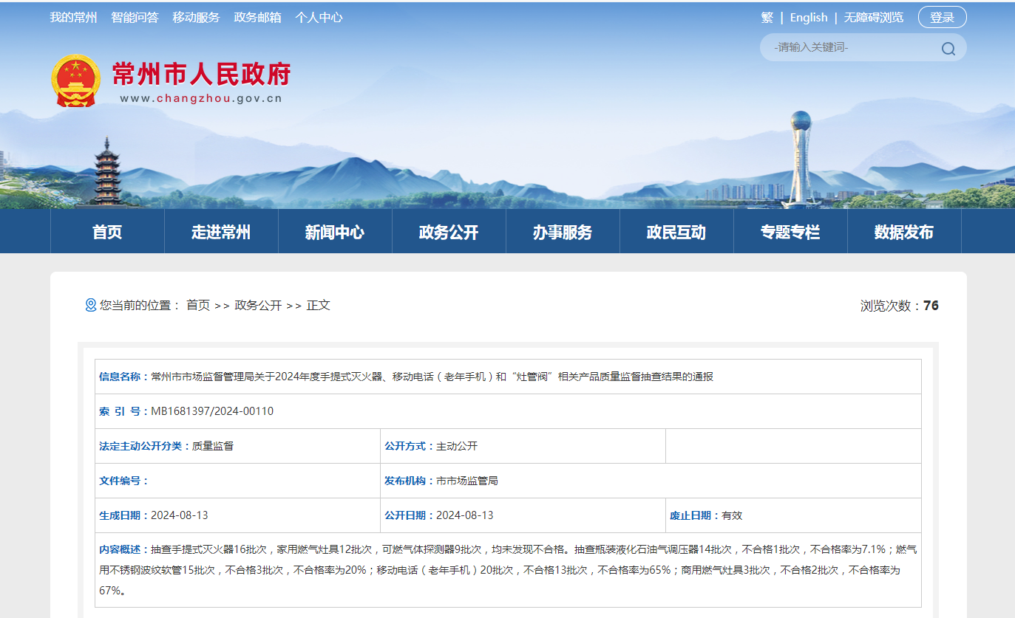The height and width of the screenshot is (618, 1015).
Task: Open 我的常州 top link
Action: pos(73,17)
